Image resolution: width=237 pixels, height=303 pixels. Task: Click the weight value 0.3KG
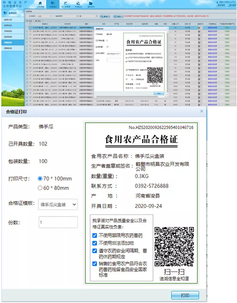pos(142,176)
